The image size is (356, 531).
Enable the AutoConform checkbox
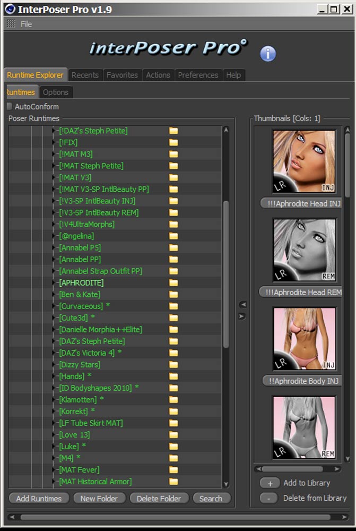pyautogui.click(x=10, y=106)
